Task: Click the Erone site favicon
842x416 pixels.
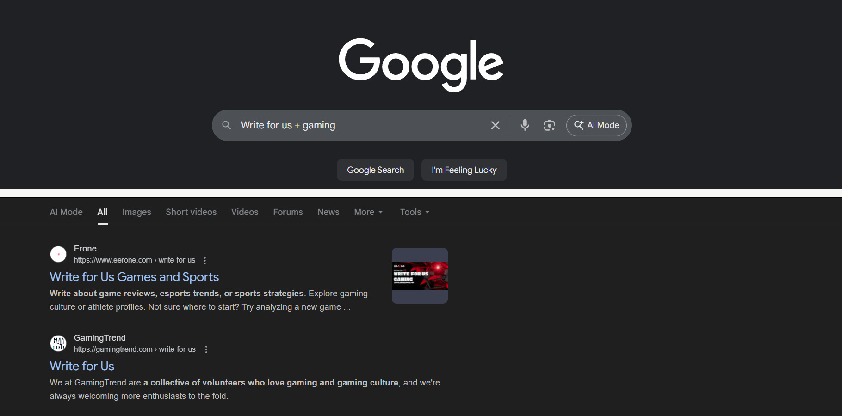Action: click(58, 254)
